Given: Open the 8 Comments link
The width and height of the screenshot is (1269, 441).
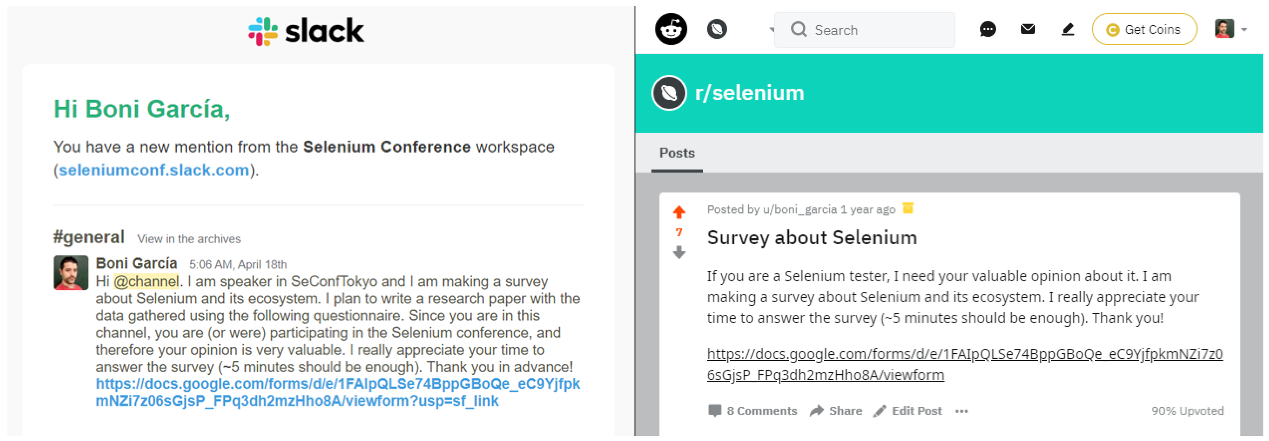Looking at the screenshot, I should pyautogui.click(x=752, y=411).
